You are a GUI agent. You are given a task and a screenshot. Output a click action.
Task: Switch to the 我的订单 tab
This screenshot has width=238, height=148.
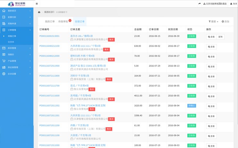pyautogui.click(x=50, y=22)
